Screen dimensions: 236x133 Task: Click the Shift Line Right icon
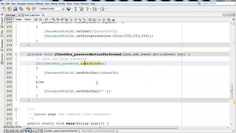pyautogui.click(x=94, y=20)
